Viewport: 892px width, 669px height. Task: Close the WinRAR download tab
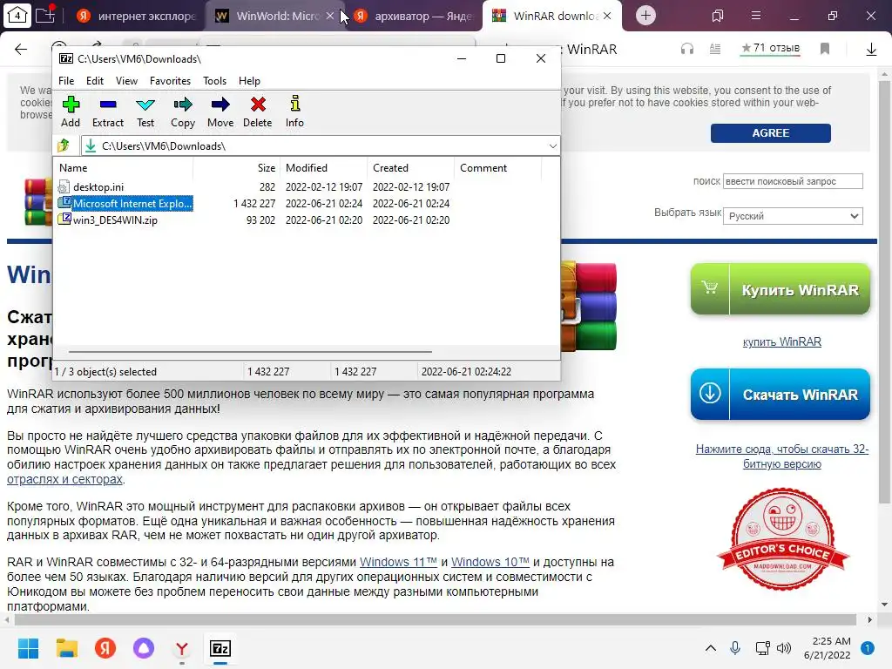pos(607,16)
